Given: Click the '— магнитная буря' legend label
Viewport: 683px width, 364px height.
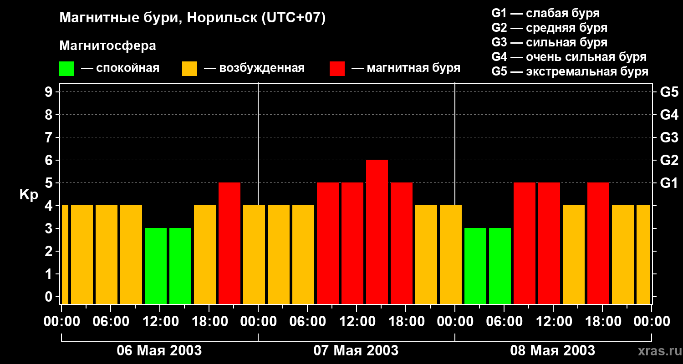Looking at the screenshot, I should (x=406, y=69).
